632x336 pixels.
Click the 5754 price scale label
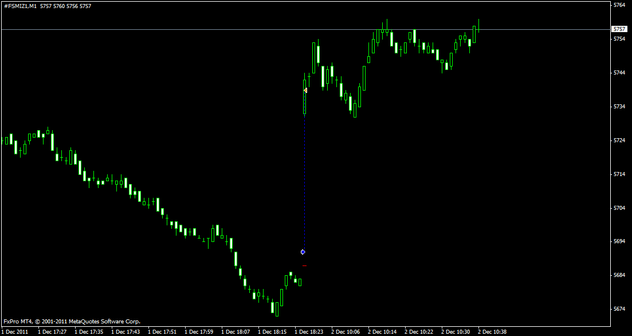619,39
